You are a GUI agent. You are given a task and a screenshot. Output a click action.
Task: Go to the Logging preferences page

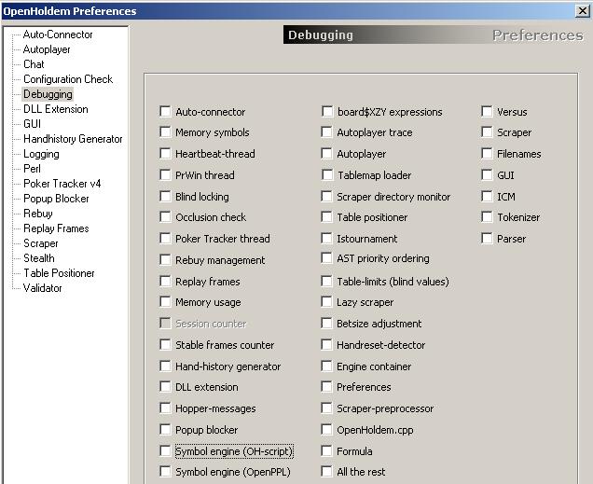(x=41, y=154)
